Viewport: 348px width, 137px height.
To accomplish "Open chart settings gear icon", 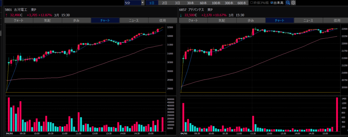I will click(293, 3).
